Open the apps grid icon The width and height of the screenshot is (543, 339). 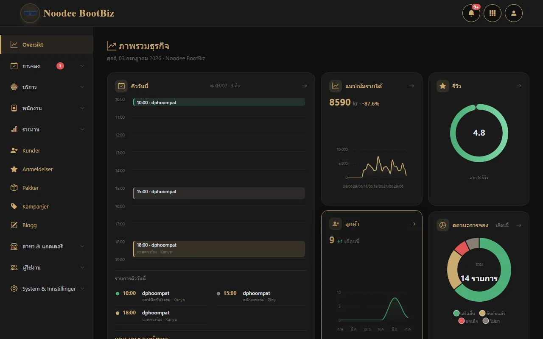(493, 13)
